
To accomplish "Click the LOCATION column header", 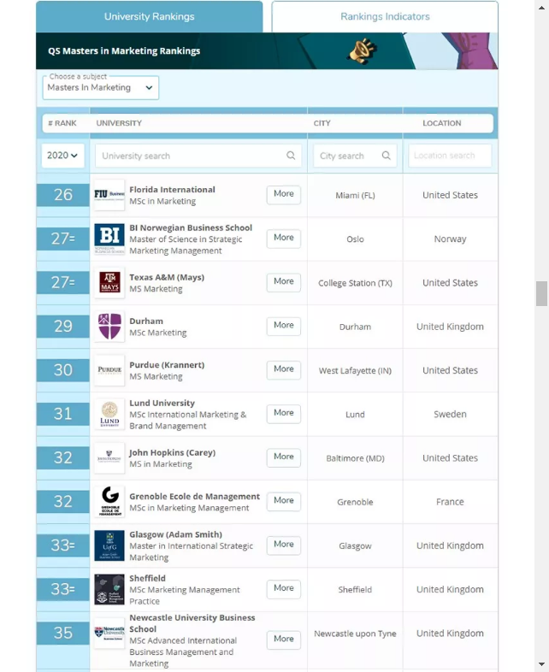I will click(x=442, y=123).
